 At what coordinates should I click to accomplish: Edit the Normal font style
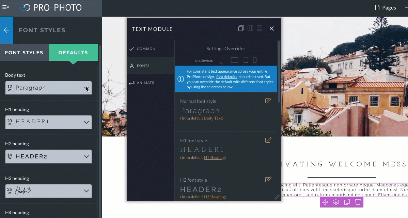(x=268, y=101)
